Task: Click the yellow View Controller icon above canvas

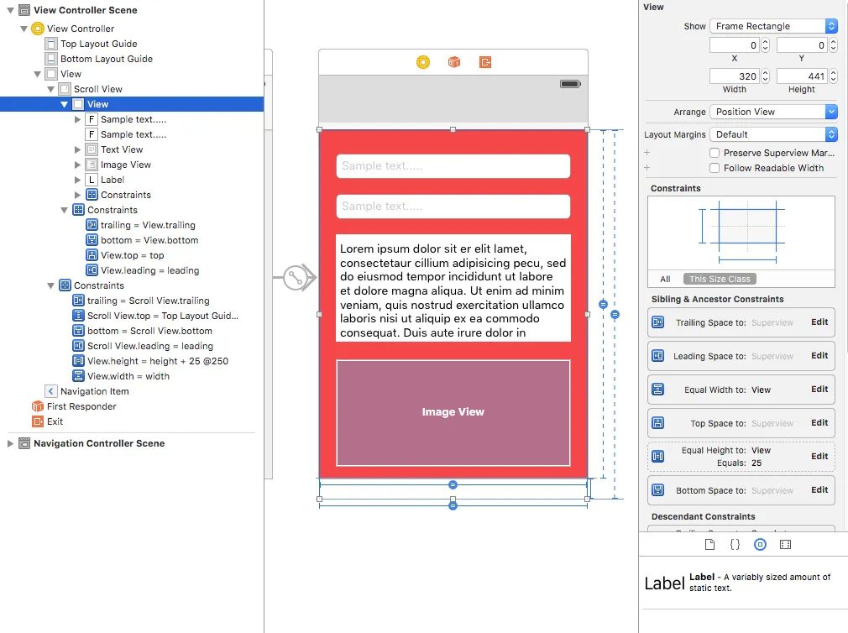Action: 423,62
